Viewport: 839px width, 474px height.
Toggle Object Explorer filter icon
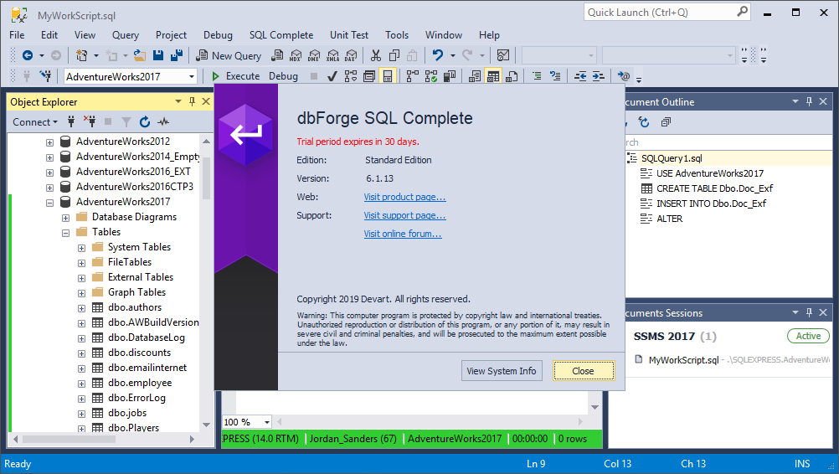[x=126, y=122]
